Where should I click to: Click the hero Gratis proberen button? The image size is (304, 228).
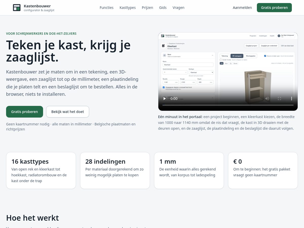point(25,112)
